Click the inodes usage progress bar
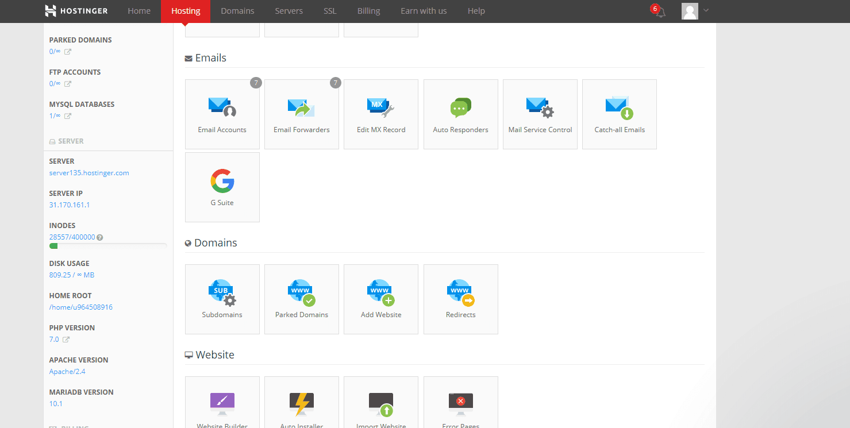 (x=108, y=246)
